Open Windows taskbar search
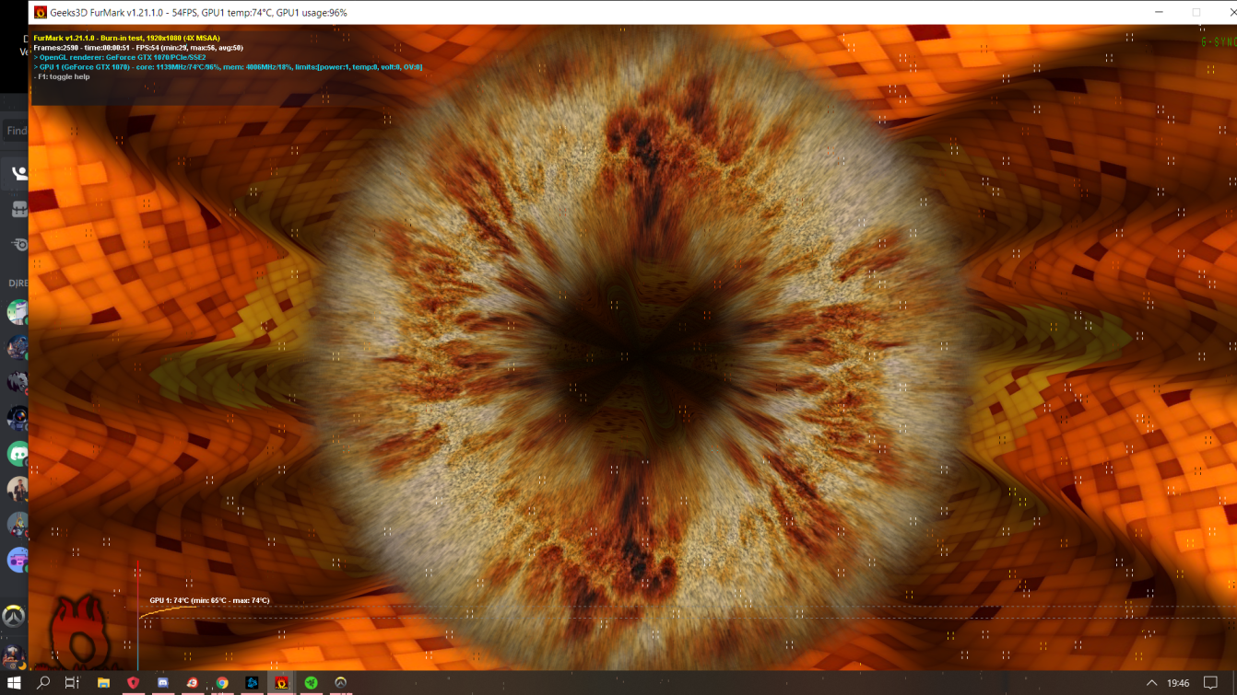This screenshot has height=695, width=1237. [x=43, y=683]
